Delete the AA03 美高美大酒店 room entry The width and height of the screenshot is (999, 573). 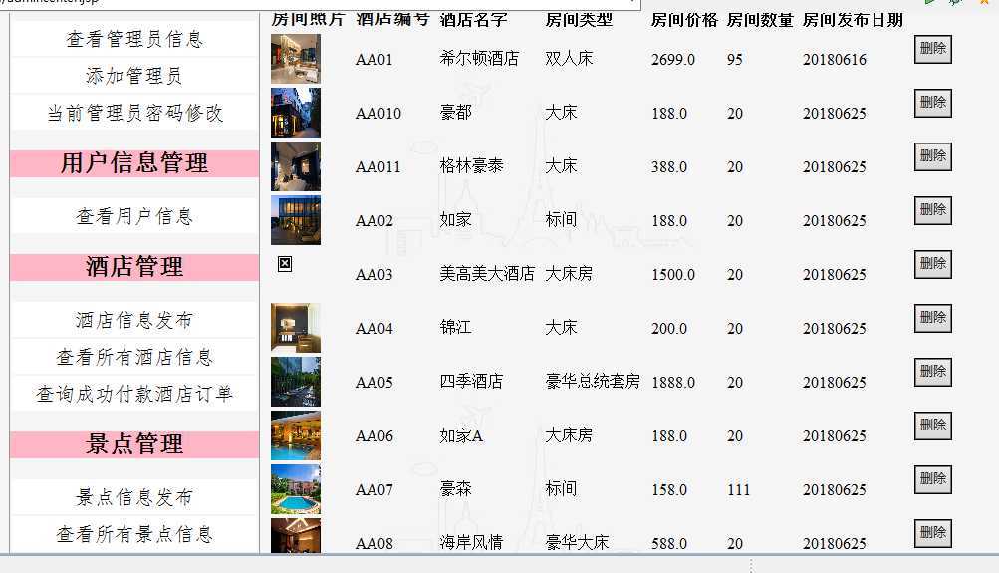pos(932,264)
